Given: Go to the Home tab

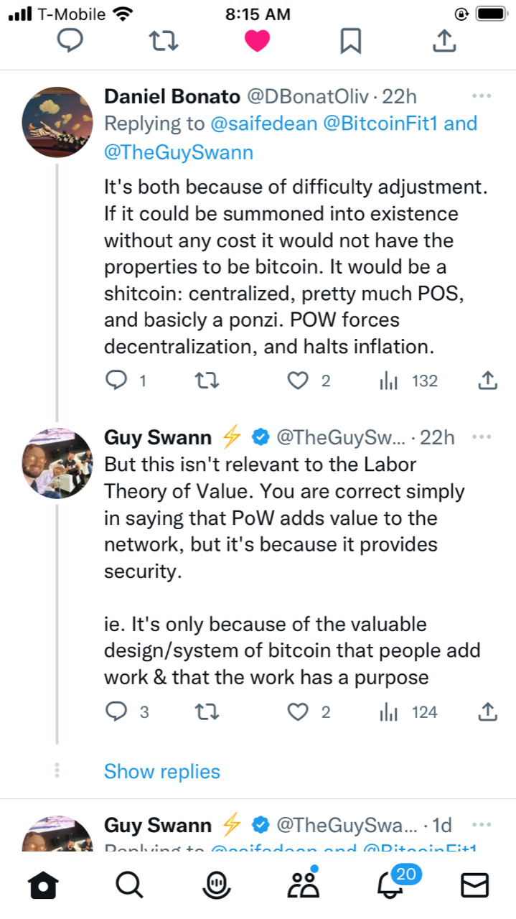Looking at the screenshot, I should tap(42, 885).
